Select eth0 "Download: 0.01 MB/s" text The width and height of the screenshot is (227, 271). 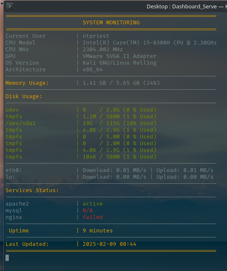pyautogui.click(x=115, y=170)
